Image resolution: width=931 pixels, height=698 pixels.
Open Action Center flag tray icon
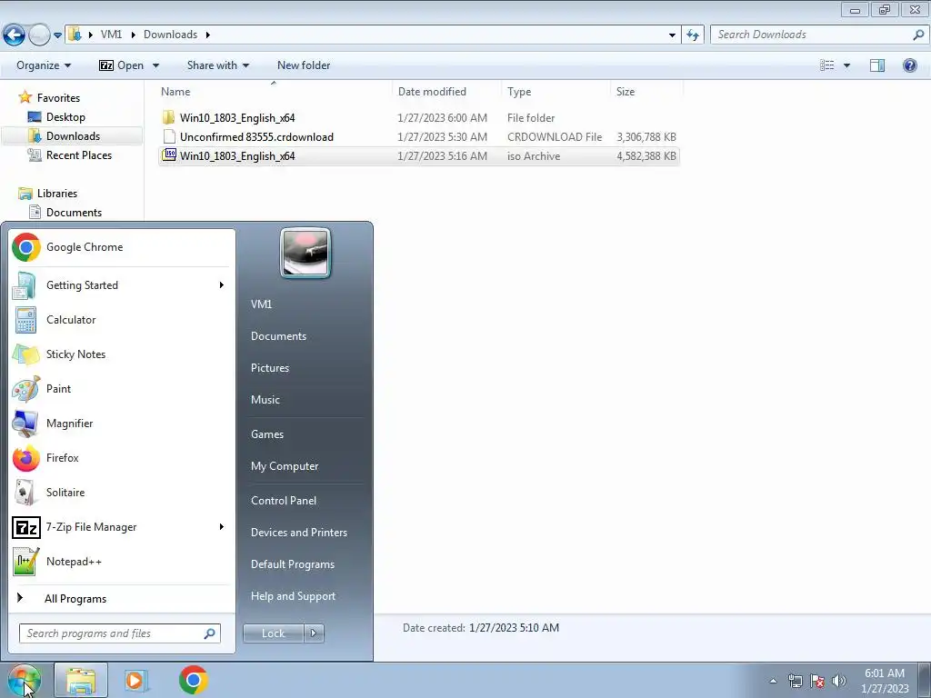[x=817, y=681]
